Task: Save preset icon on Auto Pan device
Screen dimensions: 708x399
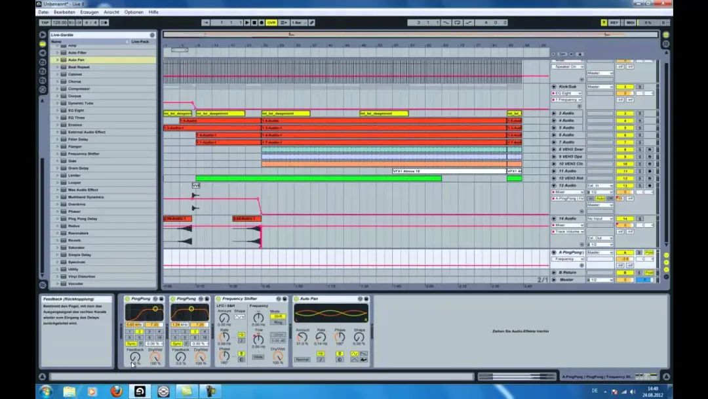Action: click(366, 299)
